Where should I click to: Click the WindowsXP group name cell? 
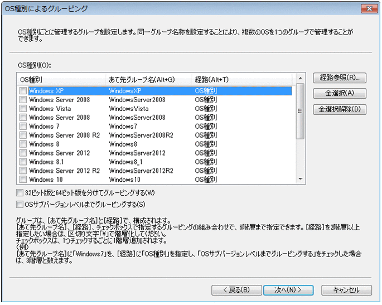[x=125, y=91]
